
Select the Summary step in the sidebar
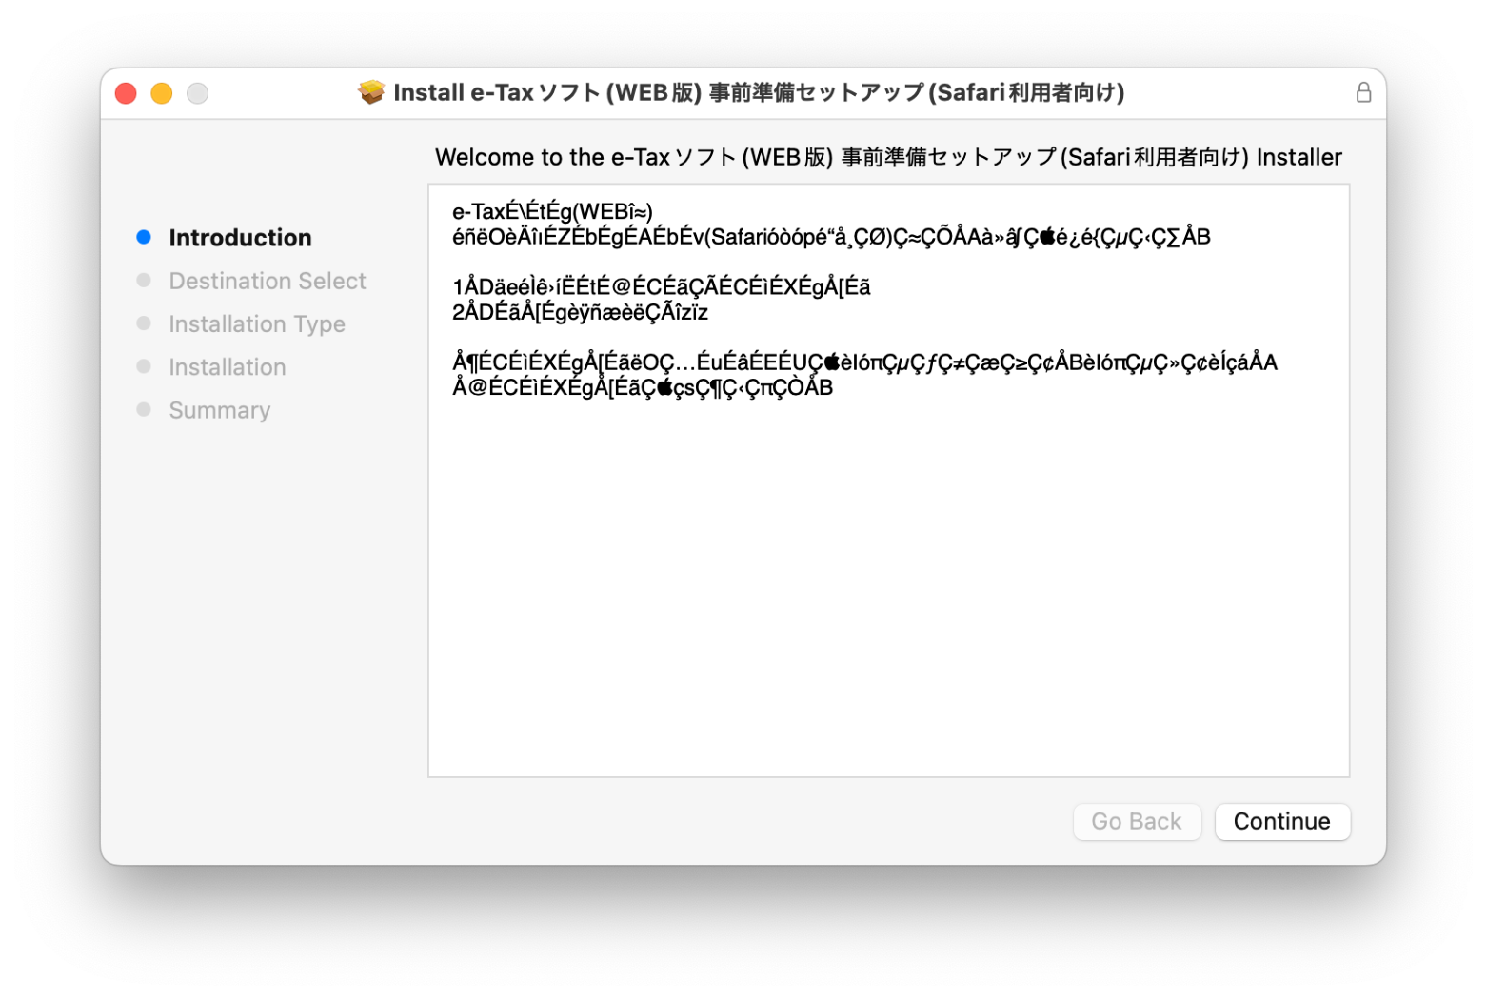[x=220, y=409]
